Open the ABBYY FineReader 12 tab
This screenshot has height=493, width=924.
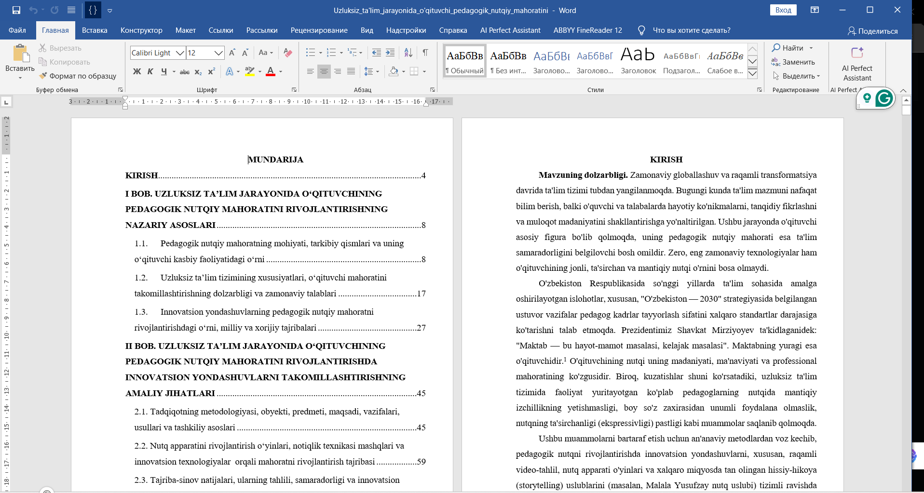587,30
